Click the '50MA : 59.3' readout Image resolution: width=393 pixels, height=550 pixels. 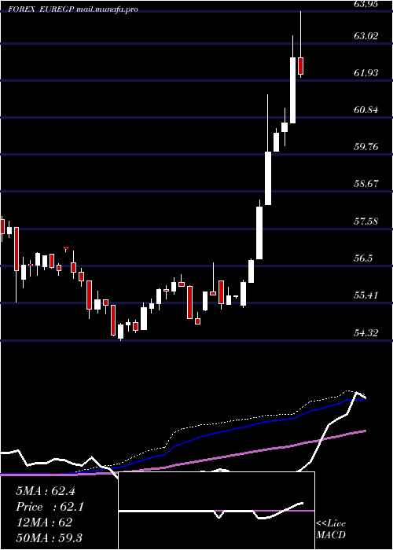click(x=49, y=537)
